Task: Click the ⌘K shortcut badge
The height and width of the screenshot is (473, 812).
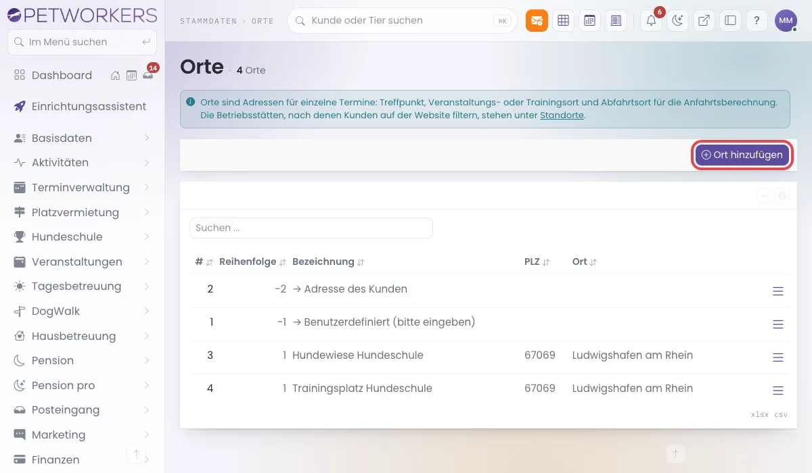Action: click(502, 21)
